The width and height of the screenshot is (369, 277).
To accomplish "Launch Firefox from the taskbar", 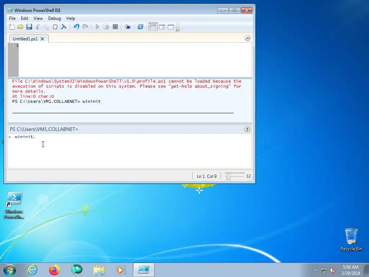I will click(54, 270).
